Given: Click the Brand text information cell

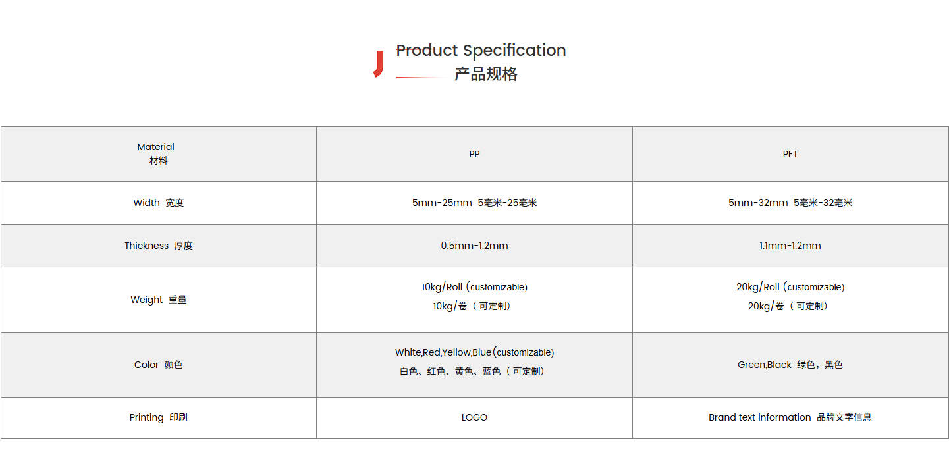Looking at the screenshot, I should click(x=790, y=417).
